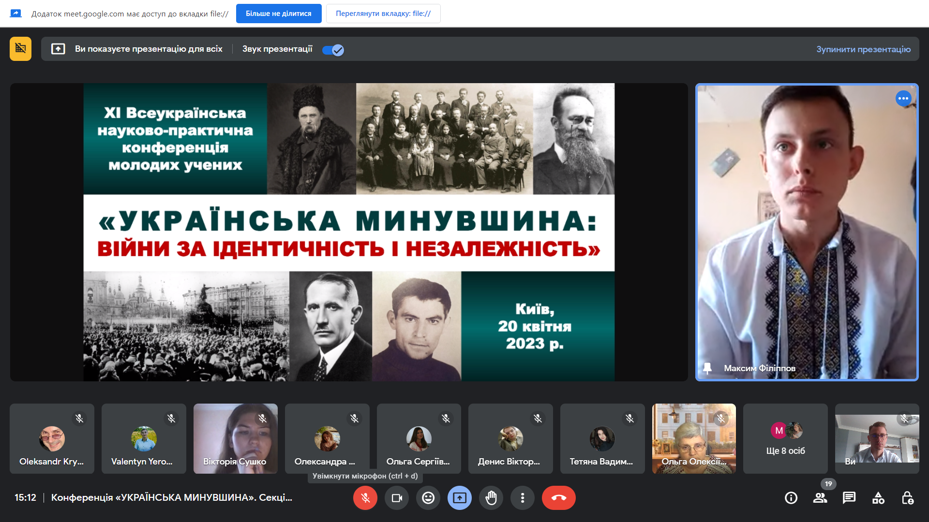Screen dimensions: 929x522
Task: Open the activities panel
Action: pos(878,498)
